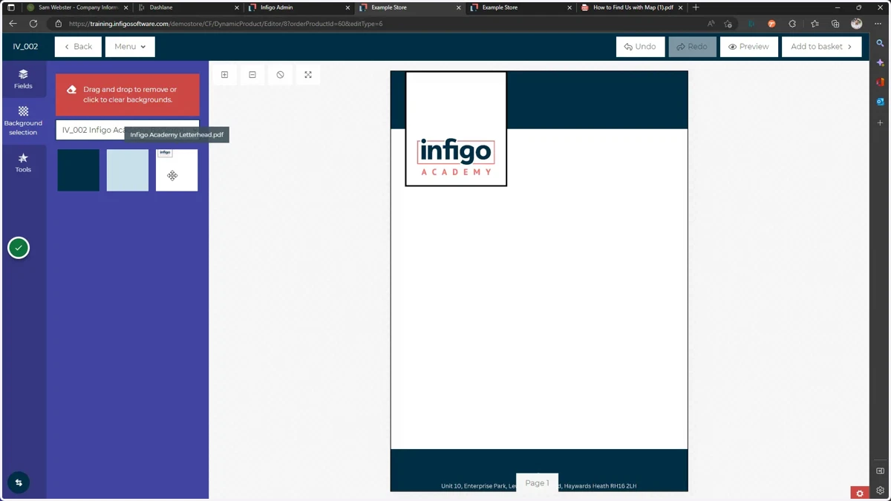
Task: Click the swap arrows button at bottom left
Action: [19, 482]
